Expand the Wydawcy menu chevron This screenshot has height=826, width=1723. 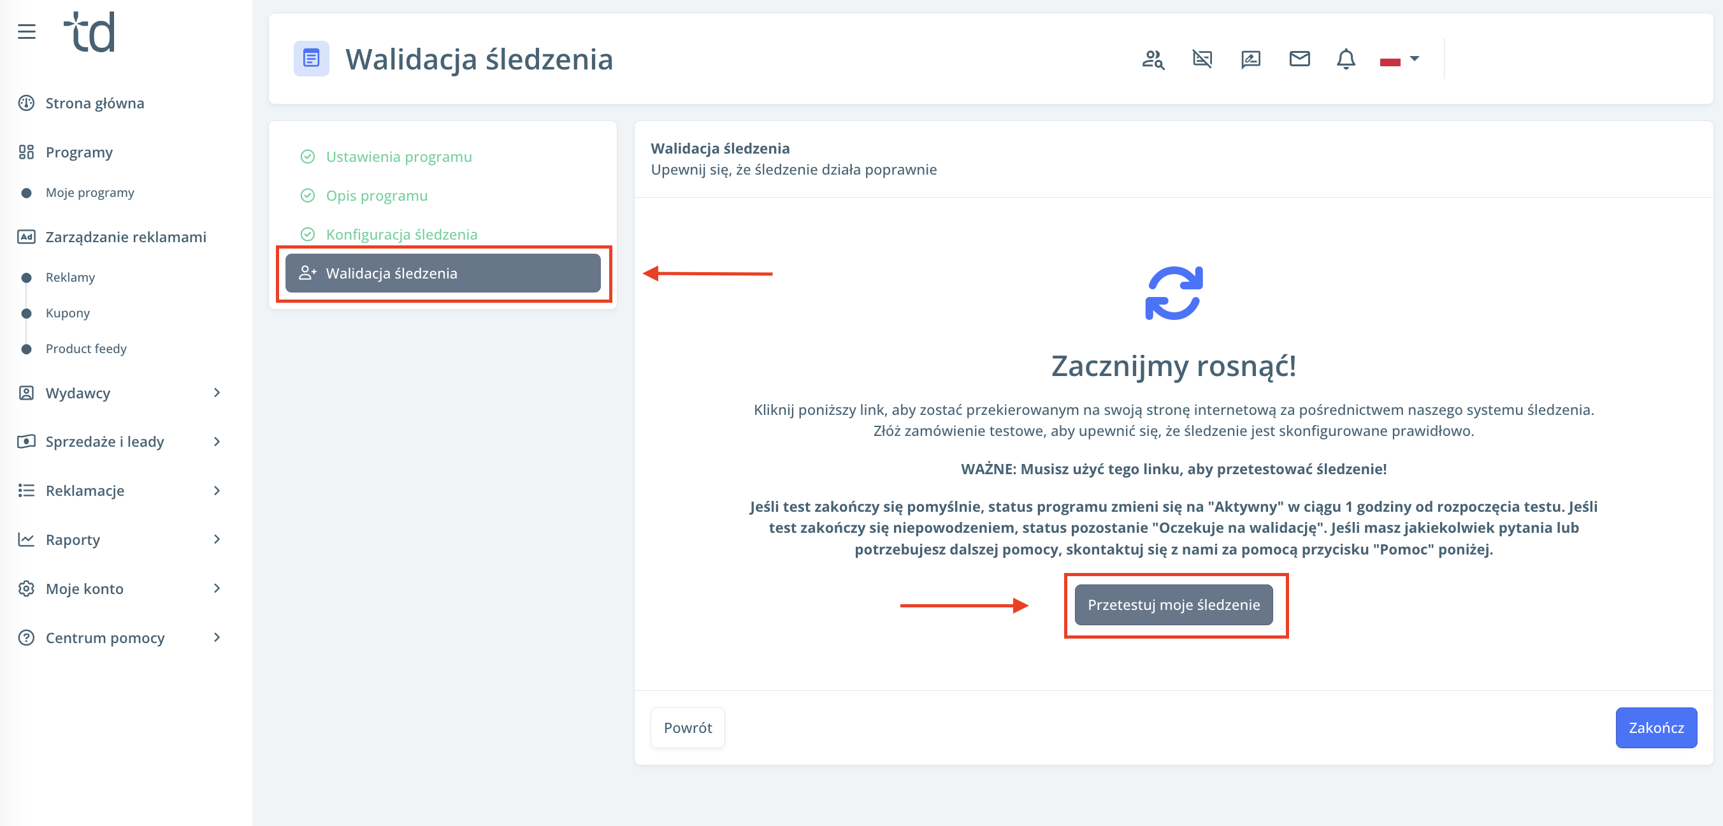coord(217,393)
